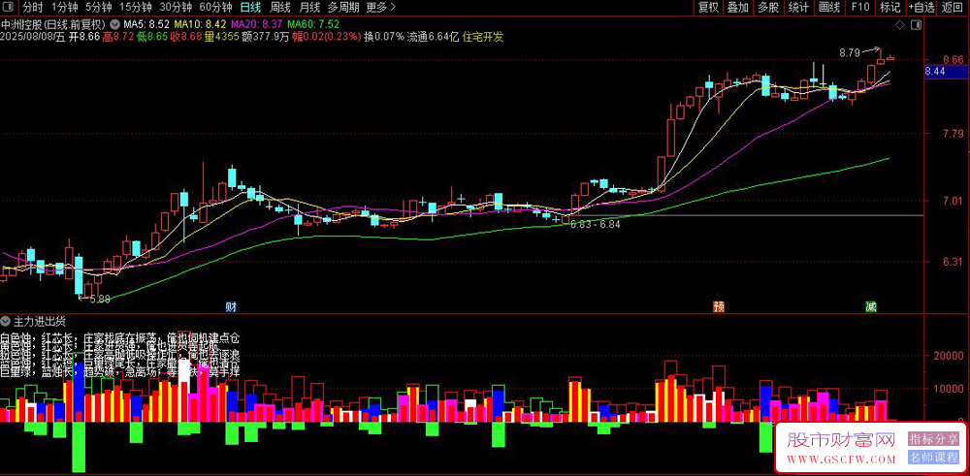Select the 15分钟 period tab
The width and height of the screenshot is (970, 476).
pos(136,8)
